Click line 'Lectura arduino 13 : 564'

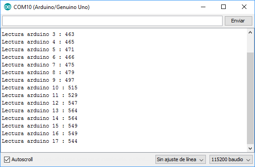[40, 110]
